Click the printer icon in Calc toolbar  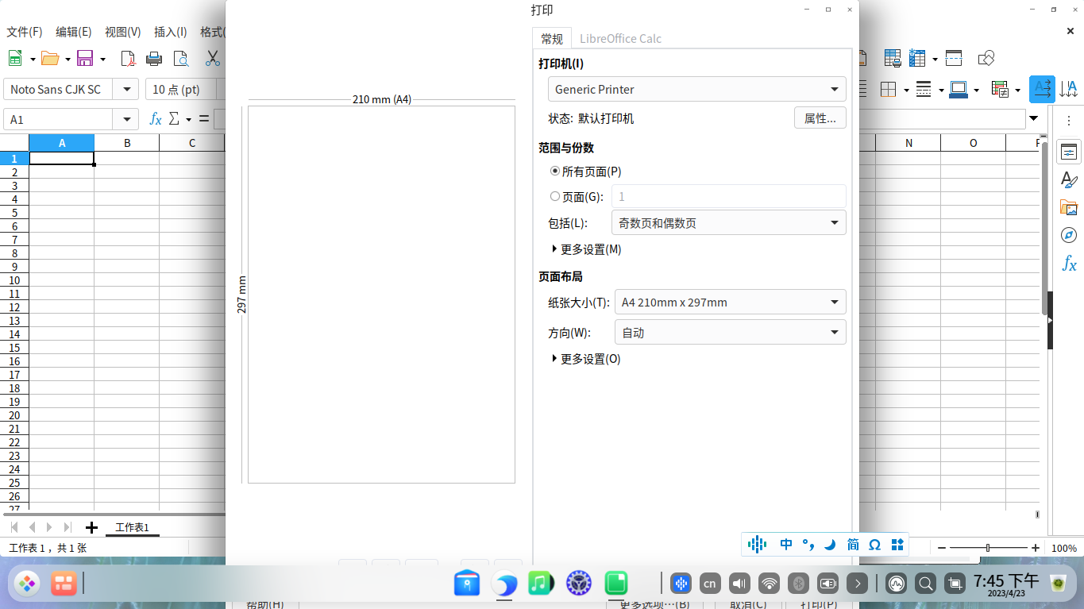[154, 58]
